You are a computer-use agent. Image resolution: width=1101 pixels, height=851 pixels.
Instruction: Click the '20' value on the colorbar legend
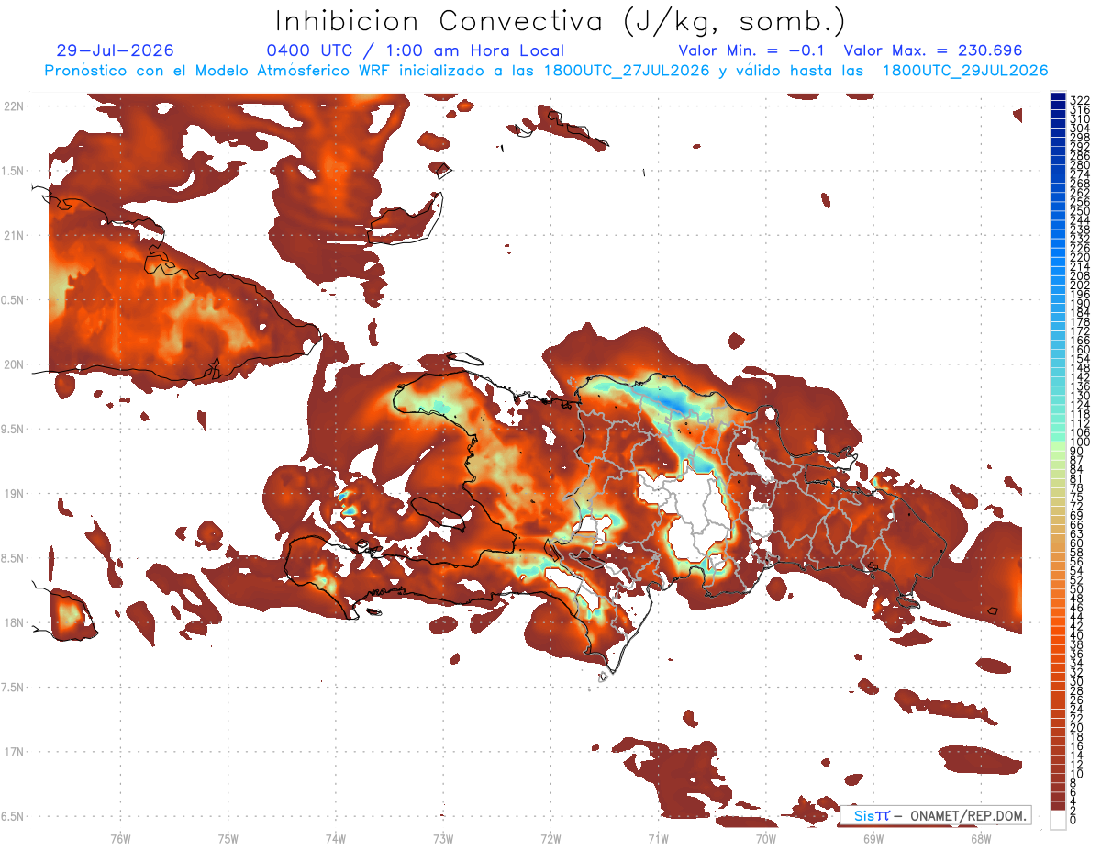click(x=1076, y=727)
